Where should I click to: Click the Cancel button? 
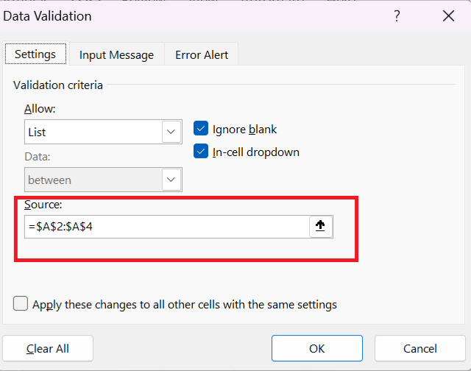click(419, 348)
